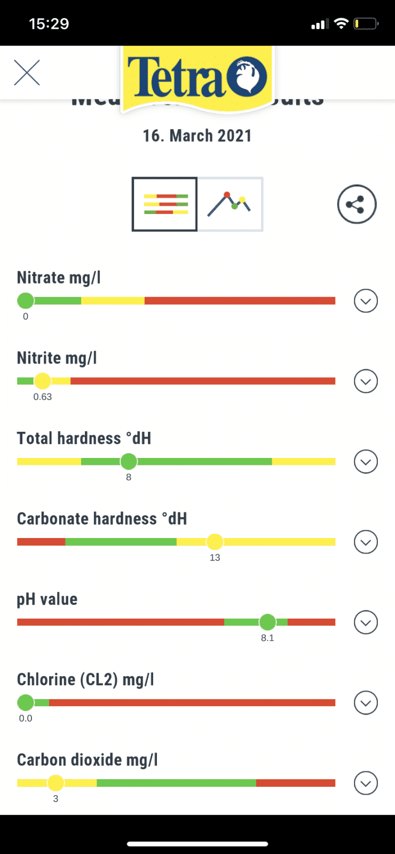
Task: Expand the pH value details
Action: click(366, 622)
